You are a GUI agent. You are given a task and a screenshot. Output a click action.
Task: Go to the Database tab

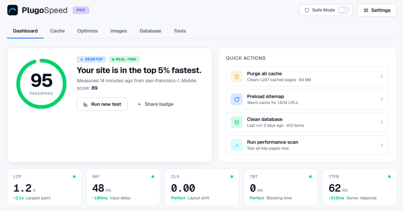[150, 31]
